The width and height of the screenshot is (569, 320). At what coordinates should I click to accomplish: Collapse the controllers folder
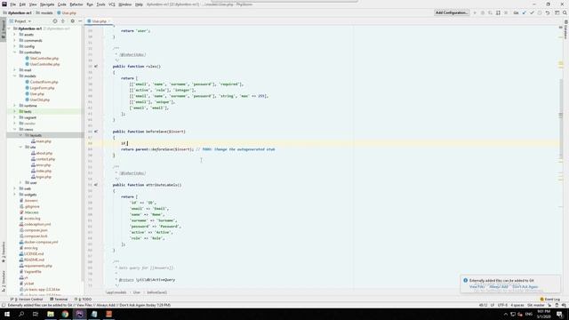click(x=14, y=52)
